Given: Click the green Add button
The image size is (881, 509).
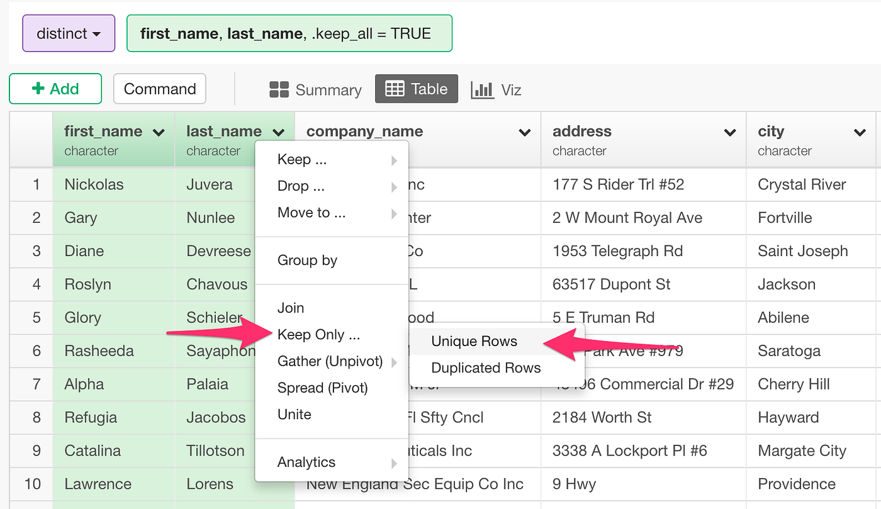Looking at the screenshot, I should [x=55, y=89].
